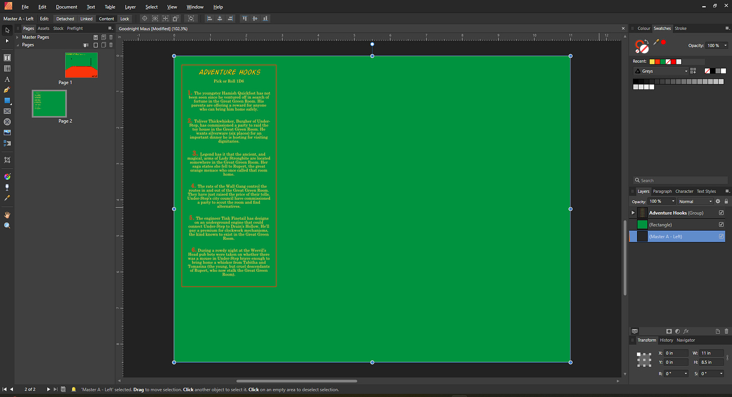Select the Picture Frame Rectangle tool
This screenshot has width=732, height=397.
pyautogui.click(x=7, y=111)
